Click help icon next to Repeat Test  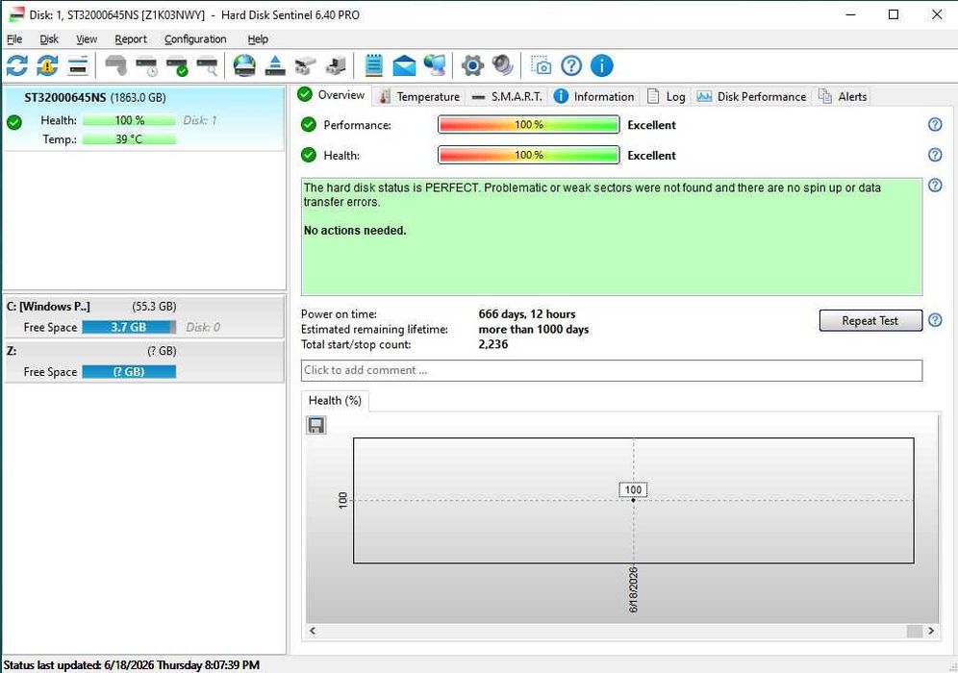coord(935,320)
